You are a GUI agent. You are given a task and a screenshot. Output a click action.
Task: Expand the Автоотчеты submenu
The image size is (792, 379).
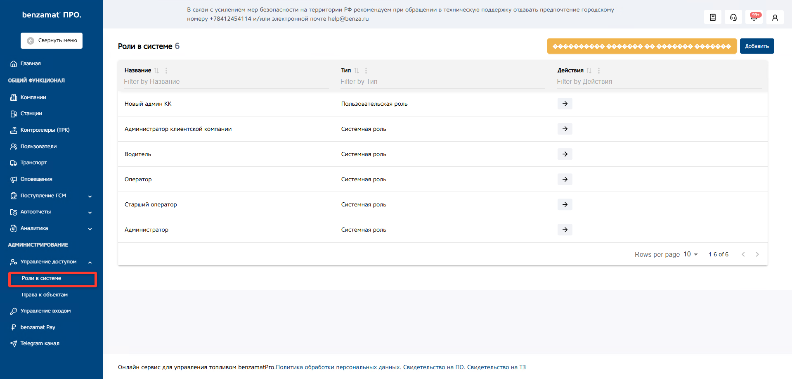pyautogui.click(x=90, y=212)
